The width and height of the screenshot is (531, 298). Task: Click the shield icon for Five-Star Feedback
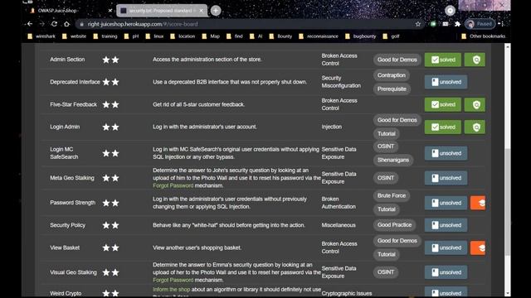[475, 105]
